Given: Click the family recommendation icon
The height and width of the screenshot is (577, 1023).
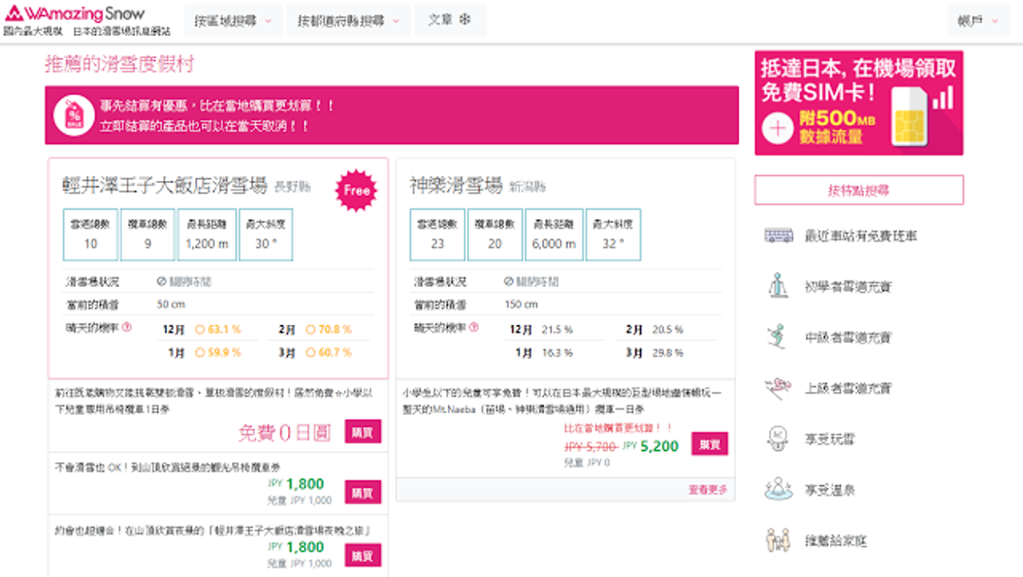Looking at the screenshot, I should 778,541.
